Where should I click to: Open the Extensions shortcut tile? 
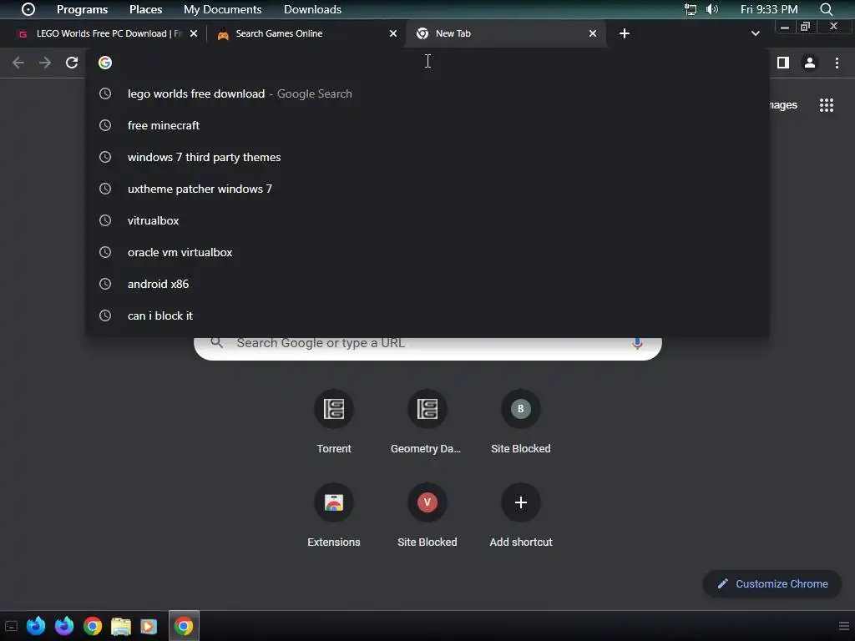coord(334,515)
